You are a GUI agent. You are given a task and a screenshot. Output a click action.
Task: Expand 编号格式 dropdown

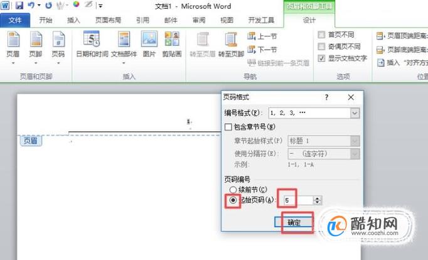355,113
